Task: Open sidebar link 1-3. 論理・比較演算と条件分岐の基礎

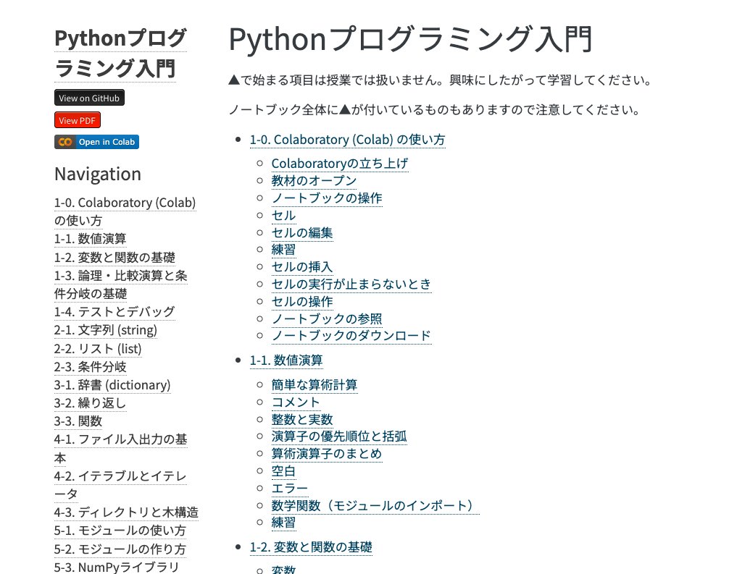Action: pyautogui.click(x=120, y=284)
